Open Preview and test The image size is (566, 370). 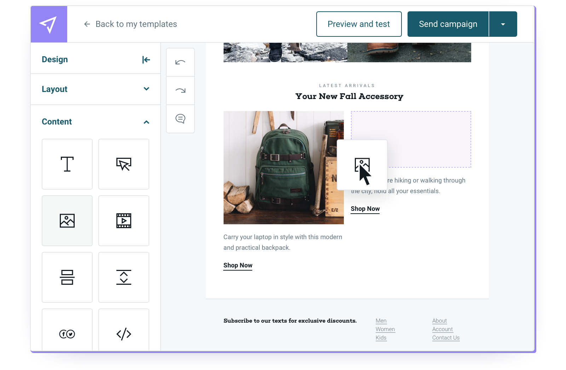pyautogui.click(x=359, y=24)
